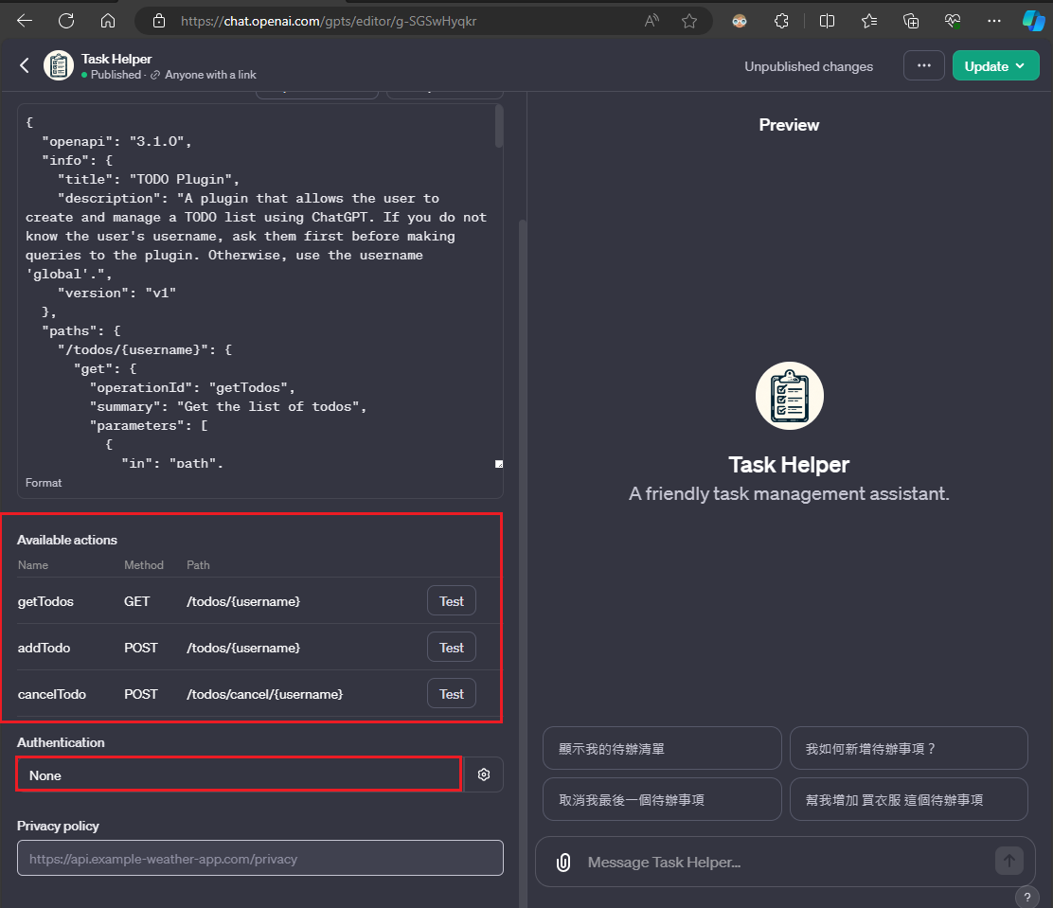Test the cancelTodo action

452,694
